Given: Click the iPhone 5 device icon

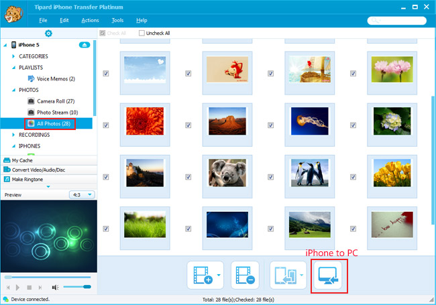Looking at the screenshot, I should [x=13, y=45].
